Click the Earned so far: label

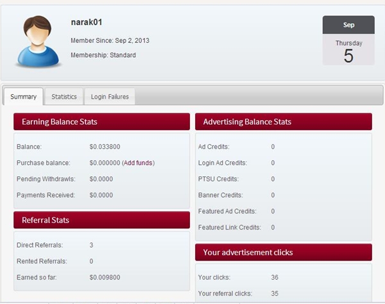pyautogui.click(x=37, y=278)
